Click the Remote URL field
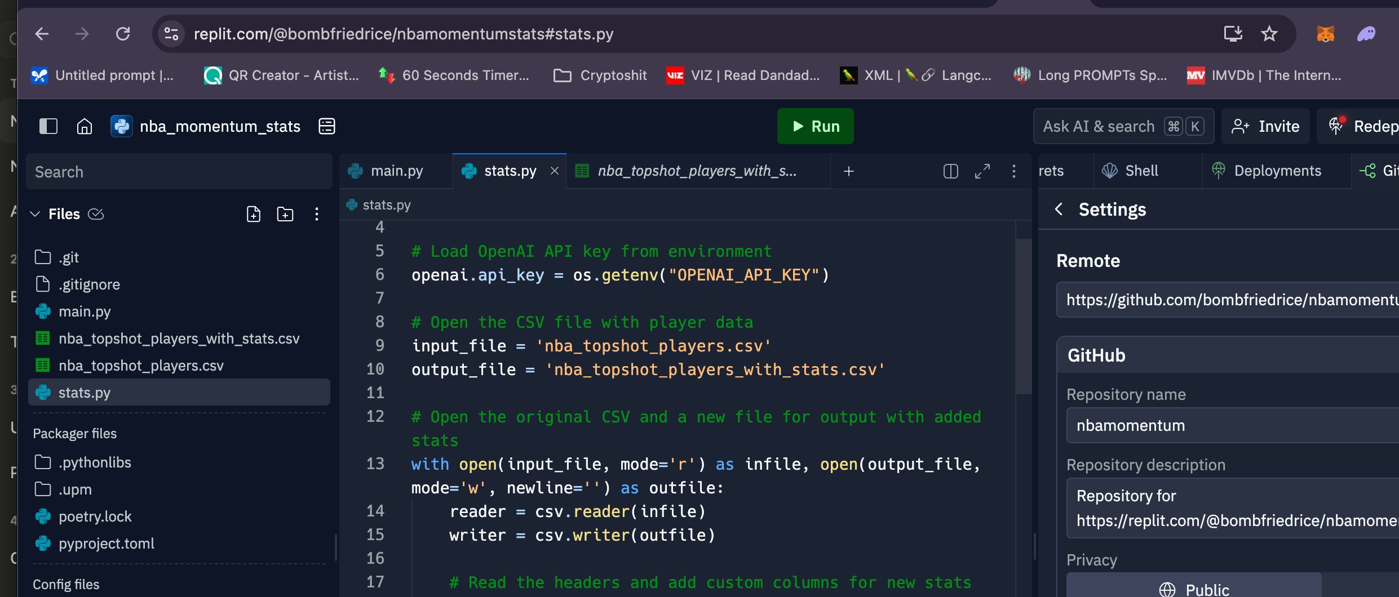 tap(1228, 300)
